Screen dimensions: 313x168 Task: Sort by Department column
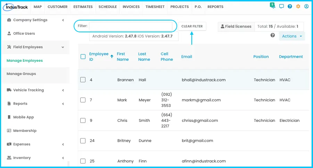(x=291, y=57)
